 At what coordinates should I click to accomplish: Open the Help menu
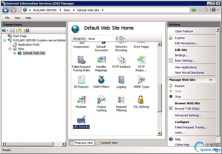(28, 18)
